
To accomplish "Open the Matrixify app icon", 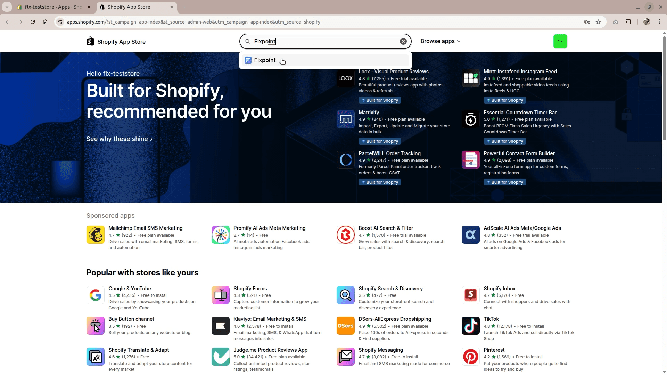I will 345,119.
